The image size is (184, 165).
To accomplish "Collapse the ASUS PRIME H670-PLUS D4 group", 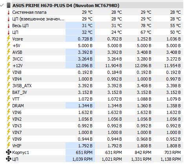I will coord(2,5).
